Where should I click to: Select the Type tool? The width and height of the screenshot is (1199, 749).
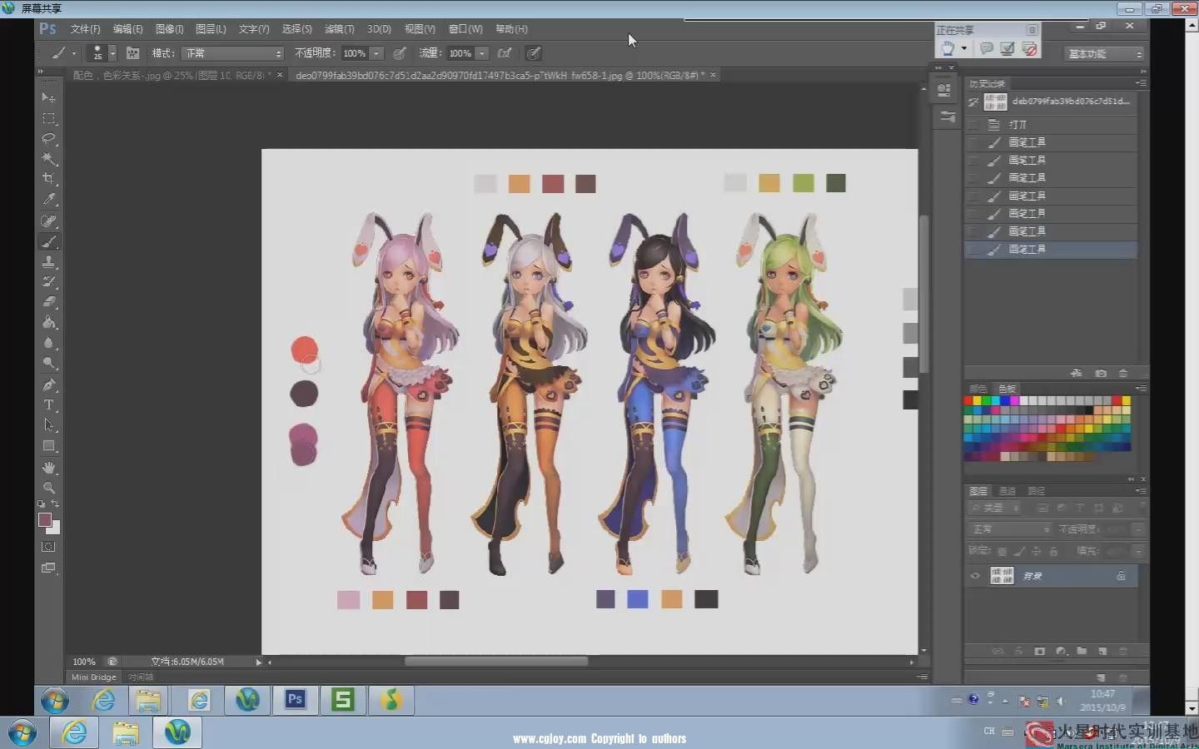(48, 405)
